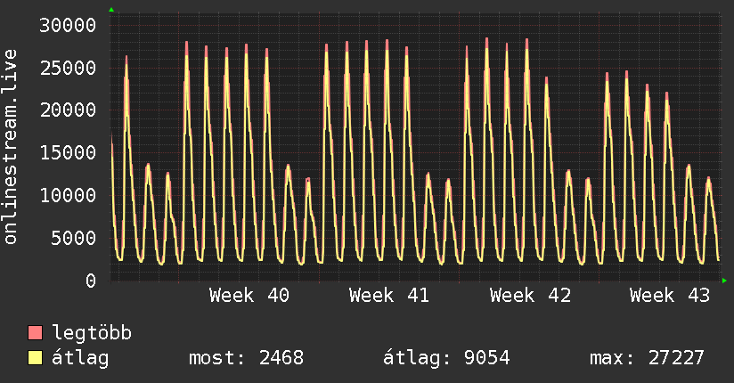Click the green arrow ending the x-axis
734x383 pixels.
pyautogui.click(x=724, y=281)
